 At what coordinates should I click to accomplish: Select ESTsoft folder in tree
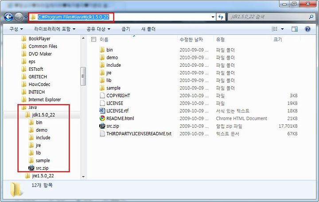(x=35, y=69)
